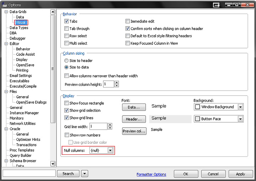Screen dimensions: 256x181
Task: Select Query Builder tree item
Action: pyautogui.click(x=21, y=155)
